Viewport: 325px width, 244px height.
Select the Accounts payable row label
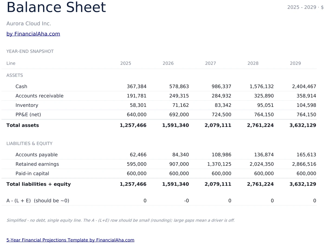pos(37,155)
